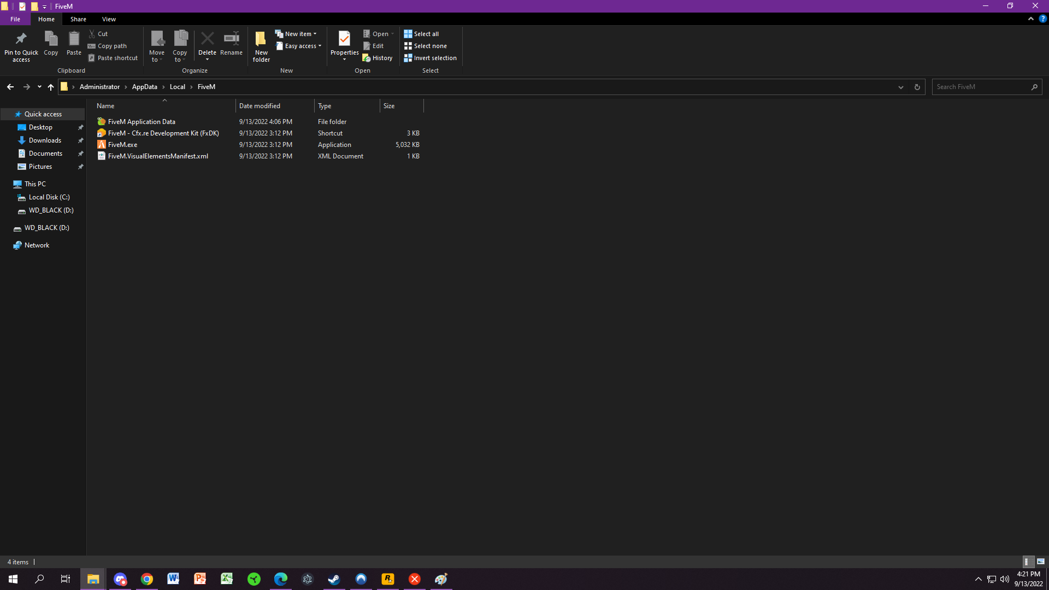Click the History button

coord(378,58)
